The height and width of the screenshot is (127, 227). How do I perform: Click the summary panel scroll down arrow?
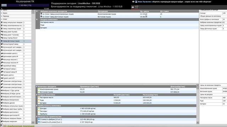pos(198,123)
